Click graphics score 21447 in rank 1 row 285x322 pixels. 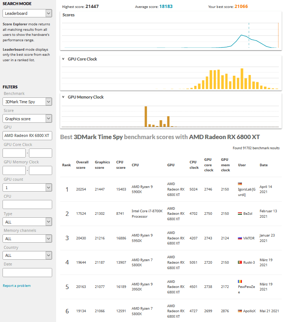100,189
